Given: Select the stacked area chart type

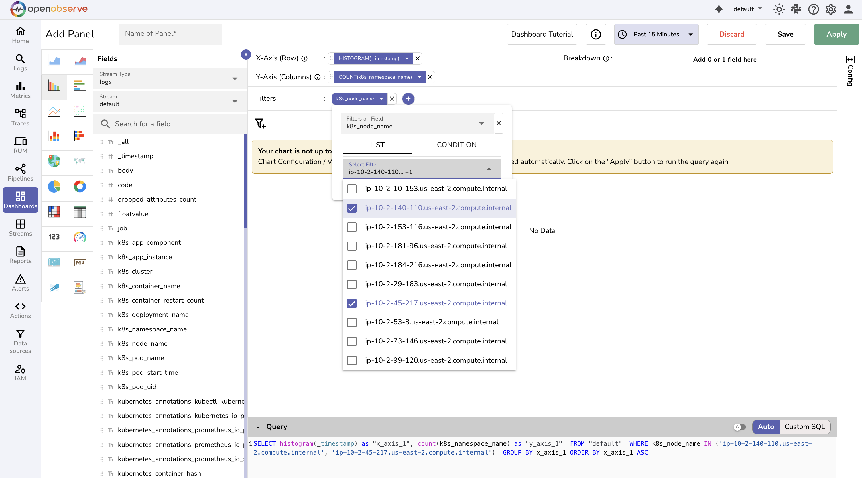Looking at the screenshot, I should pos(80,61).
